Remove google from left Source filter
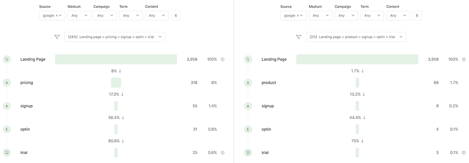469x163 pixels. (x=56, y=16)
